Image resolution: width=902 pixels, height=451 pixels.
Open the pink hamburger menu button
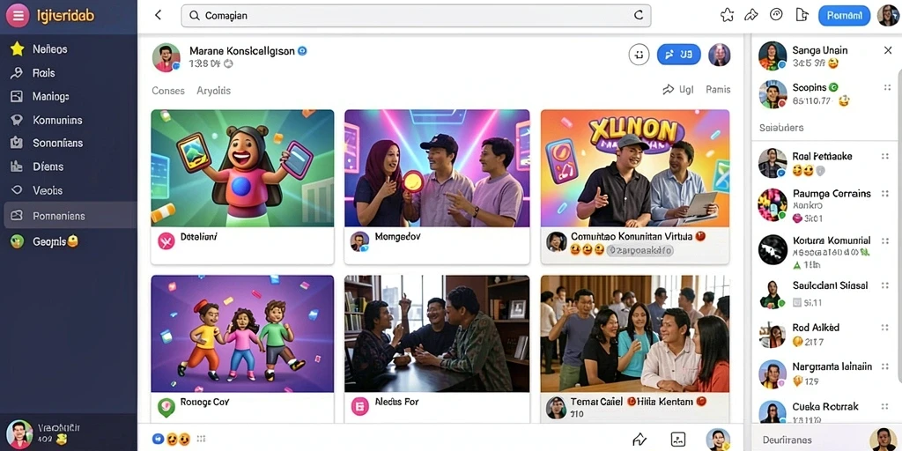click(x=18, y=16)
